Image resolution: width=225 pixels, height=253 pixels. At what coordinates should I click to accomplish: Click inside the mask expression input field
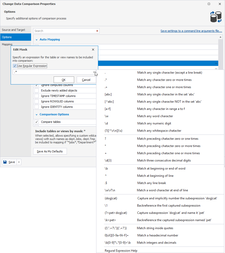click(x=47, y=73)
